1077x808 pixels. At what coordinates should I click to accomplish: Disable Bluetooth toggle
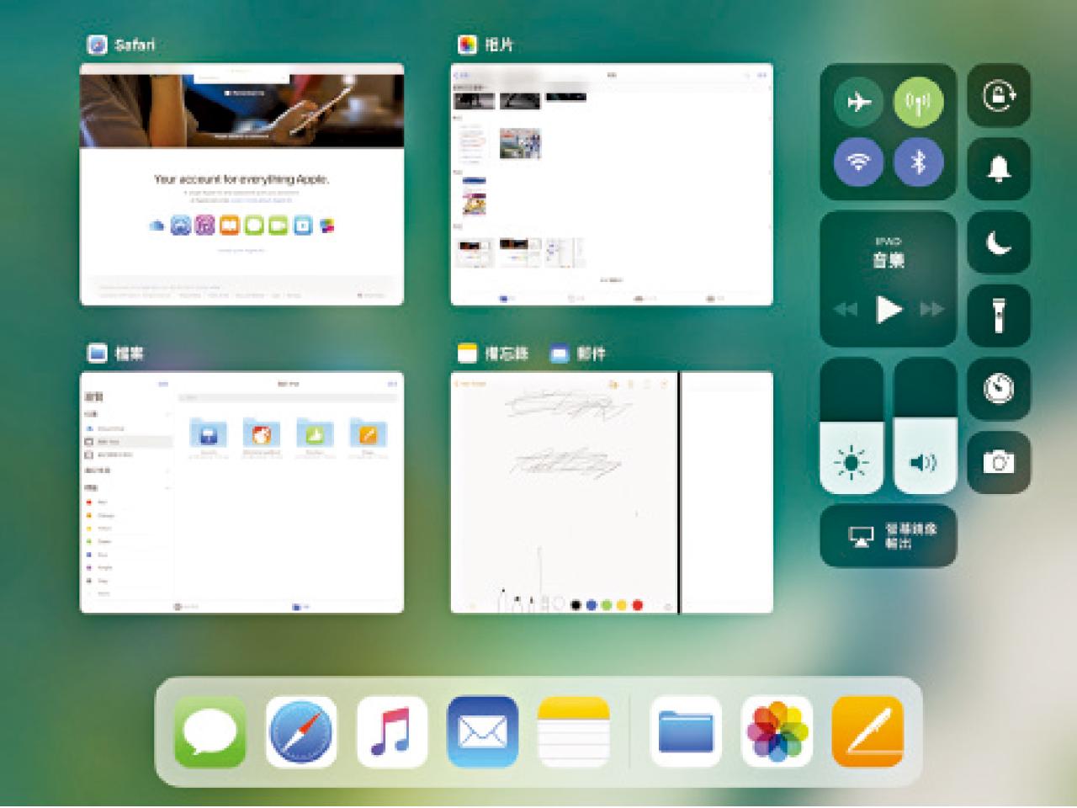(918, 162)
